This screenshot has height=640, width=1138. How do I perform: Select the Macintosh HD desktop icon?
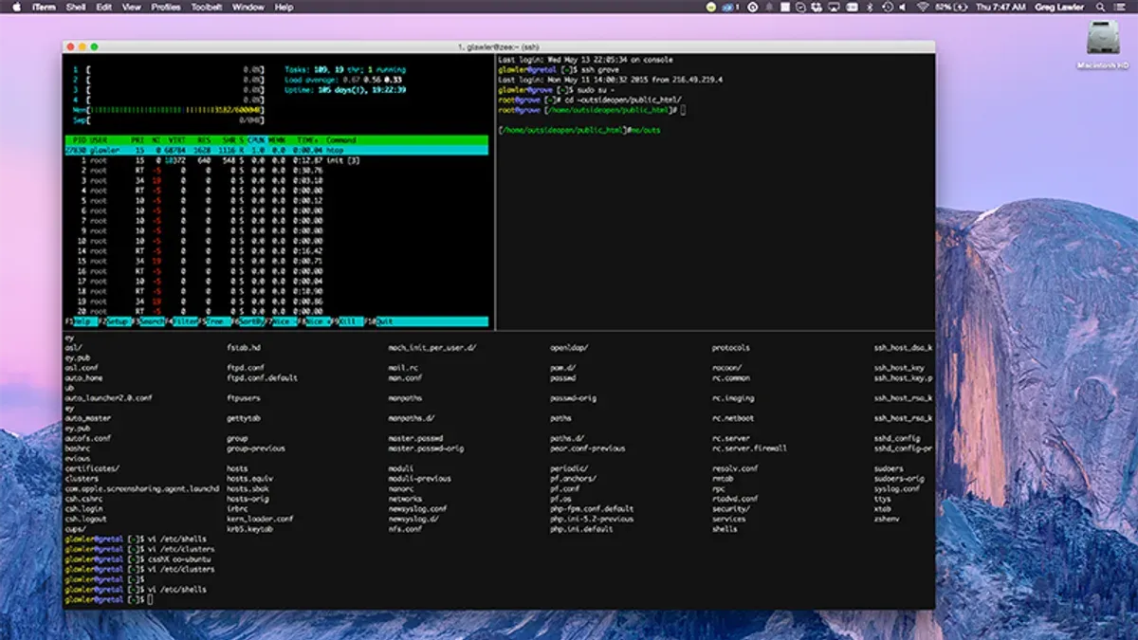pyautogui.click(x=1103, y=46)
